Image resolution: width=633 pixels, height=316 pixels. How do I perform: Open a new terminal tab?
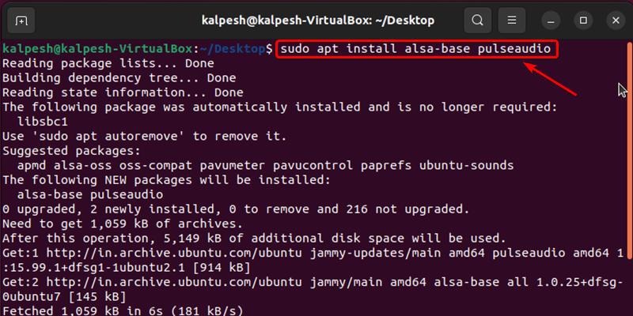click(x=21, y=19)
